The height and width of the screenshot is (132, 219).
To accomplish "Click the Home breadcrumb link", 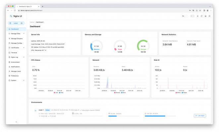I will pos(32,22).
